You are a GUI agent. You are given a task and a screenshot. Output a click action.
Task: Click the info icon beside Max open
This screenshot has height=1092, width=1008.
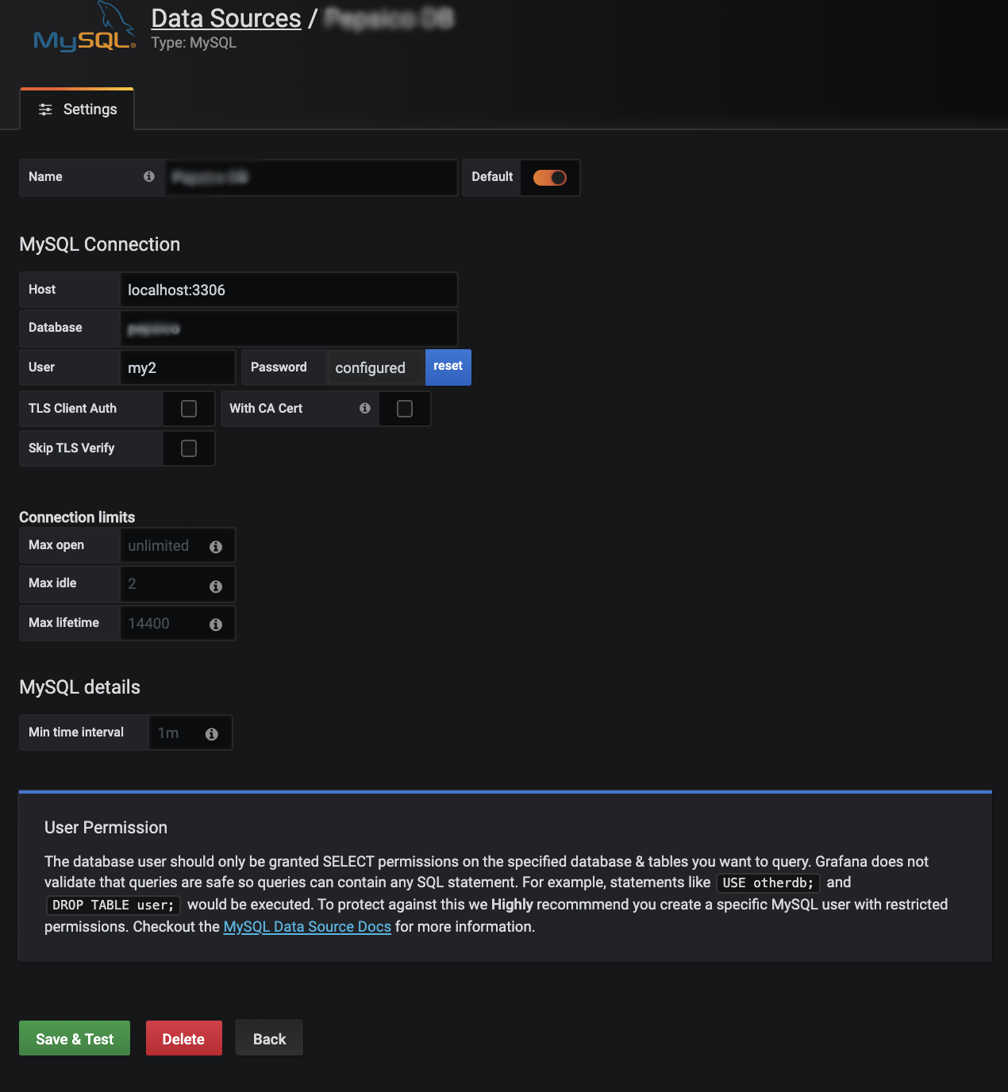[x=215, y=545]
